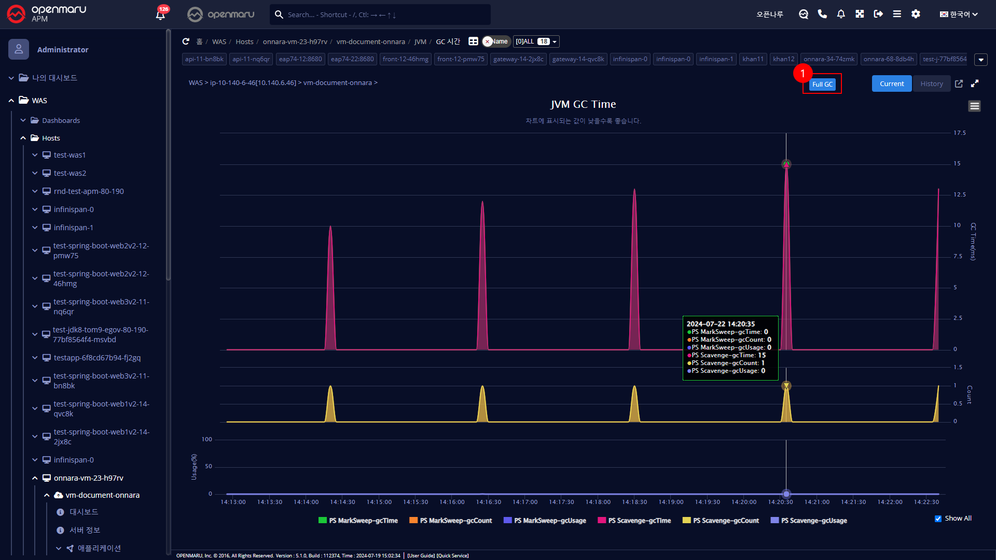
Task: Switch to the History tab on the chart
Action: (x=932, y=83)
